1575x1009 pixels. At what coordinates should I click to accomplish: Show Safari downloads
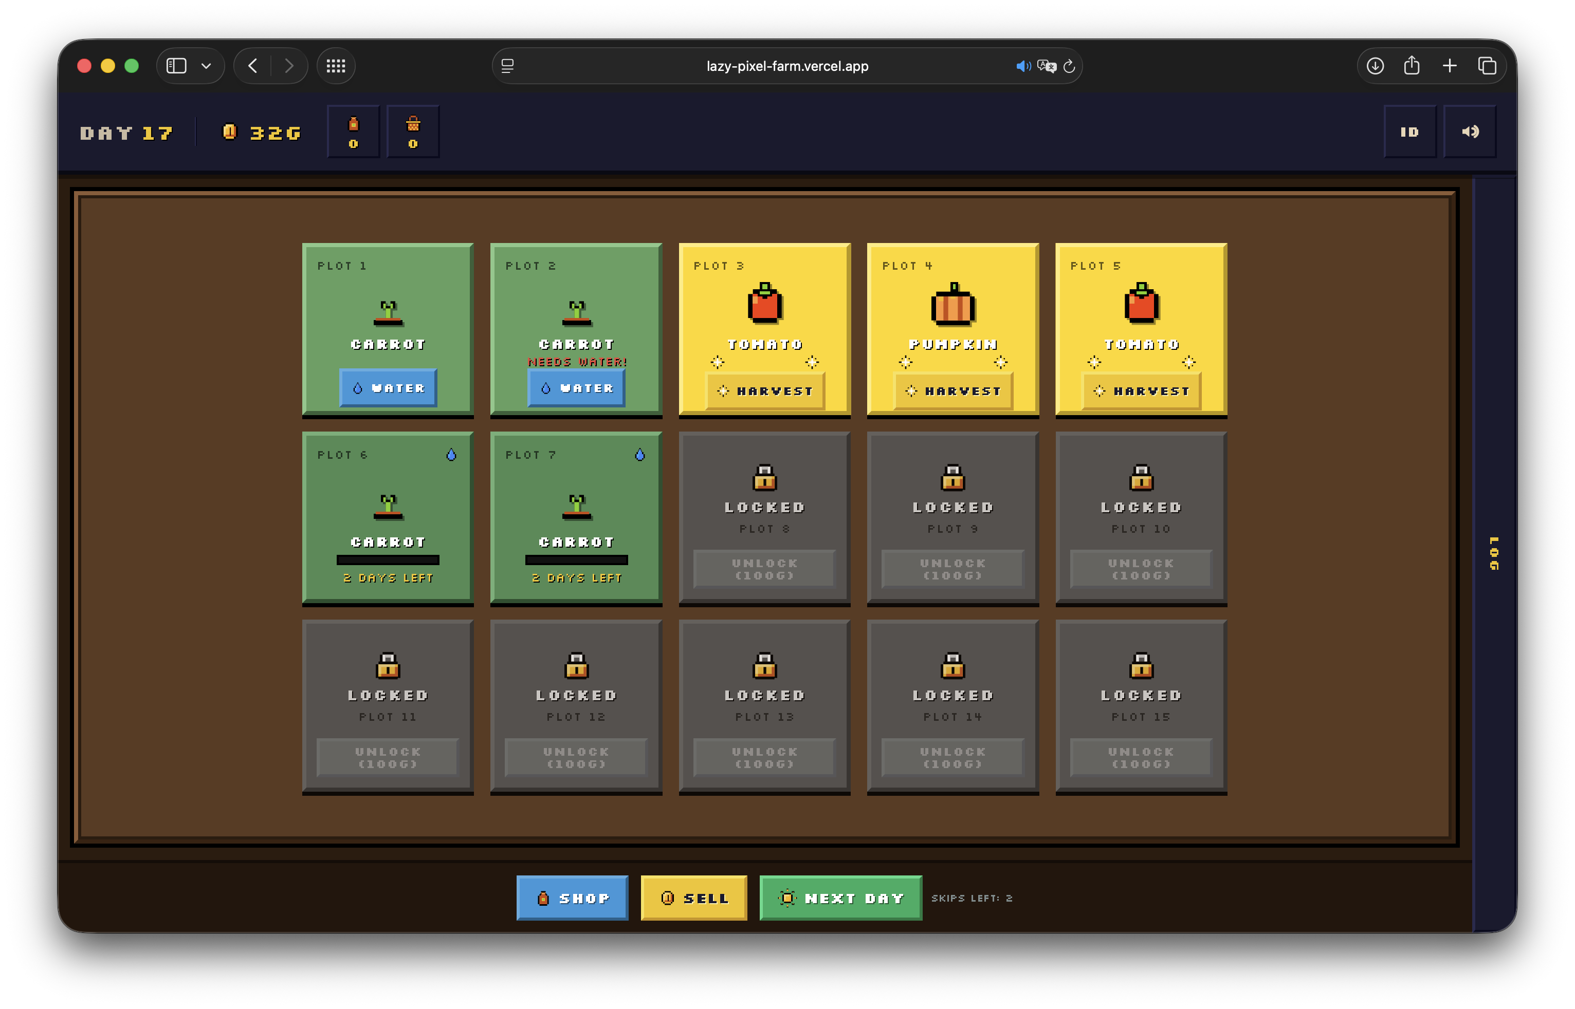(1375, 66)
